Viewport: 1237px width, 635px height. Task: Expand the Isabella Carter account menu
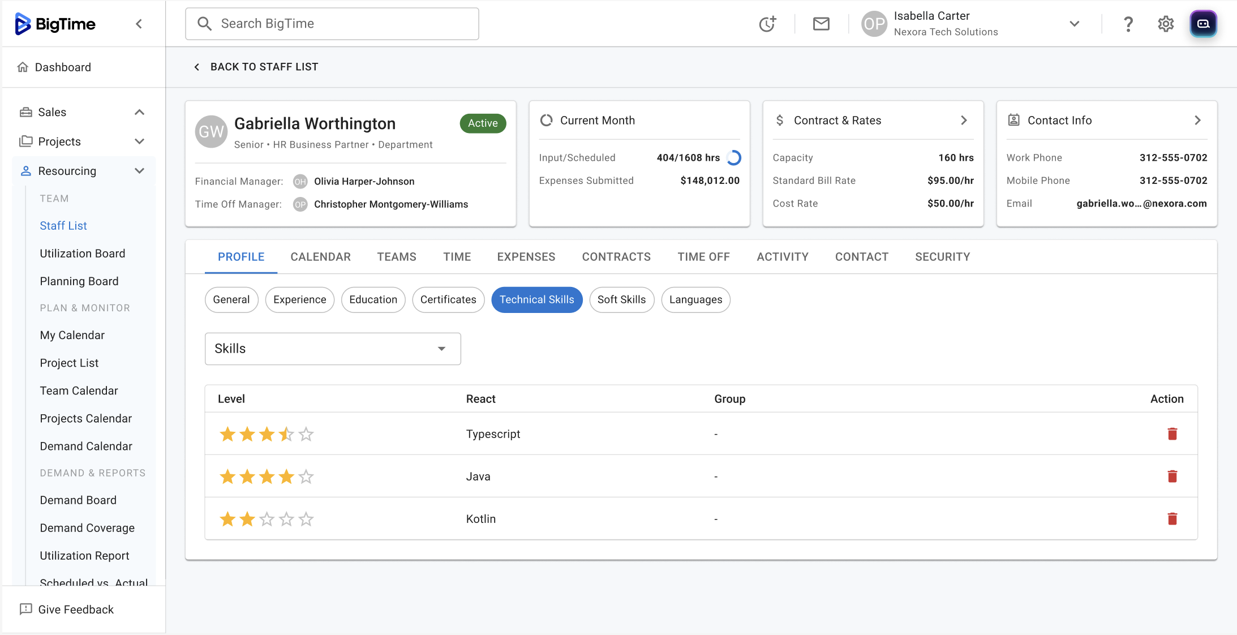[1074, 24]
